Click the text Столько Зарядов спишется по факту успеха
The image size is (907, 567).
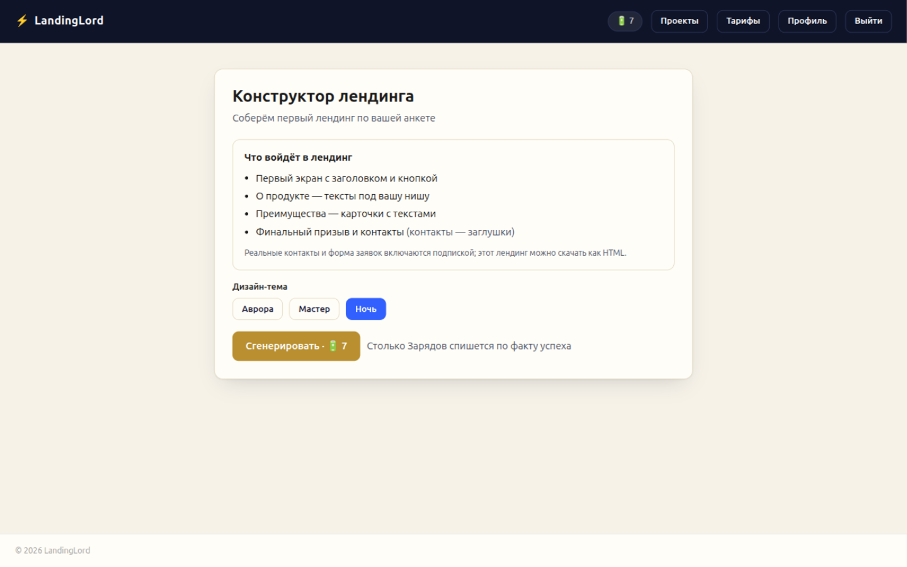point(469,346)
